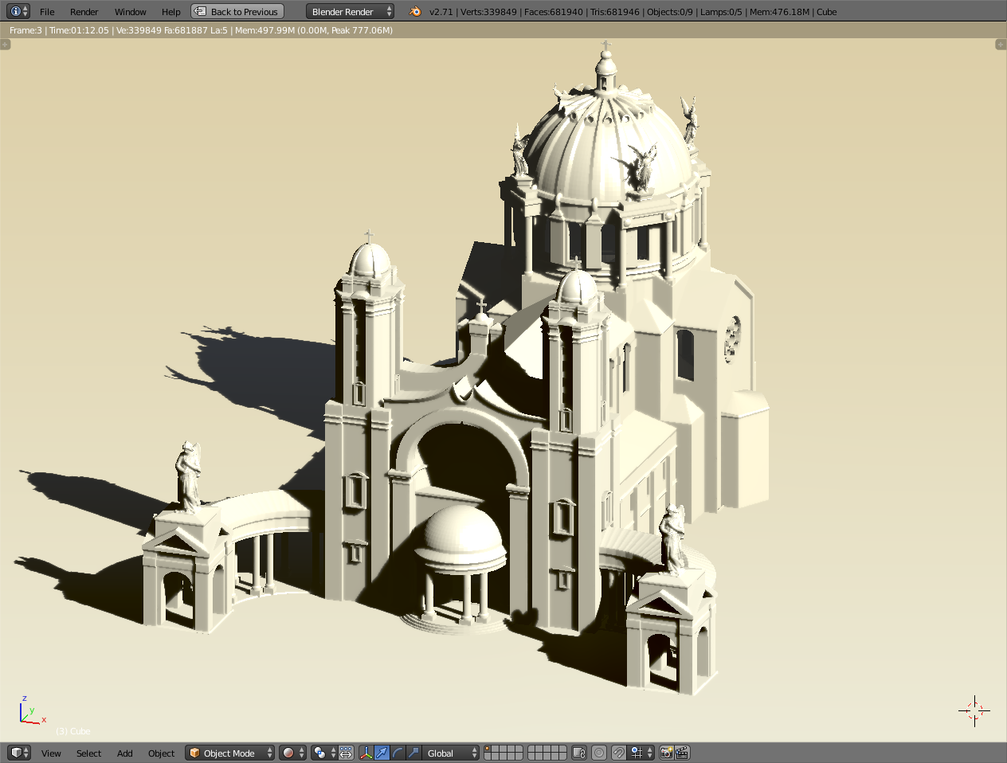Open the View menu in 3D viewport header
The height and width of the screenshot is (763, 1007).
[51, 753]
